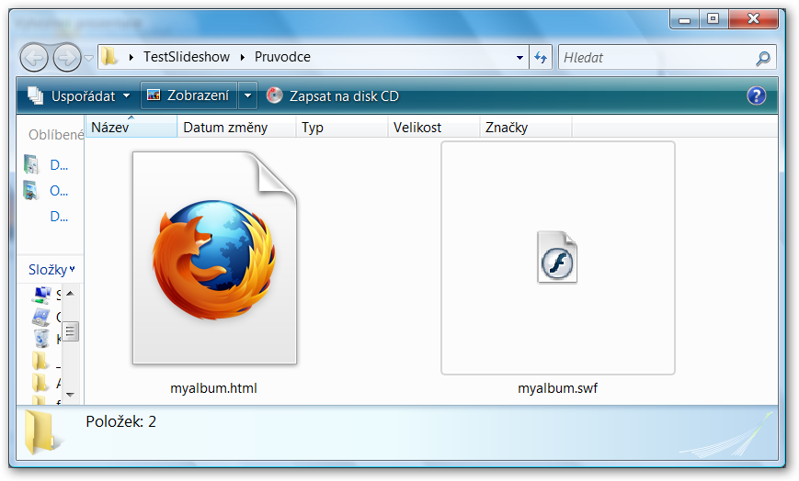The width and height of the screenshot is (799, 481).
Task: Click the documents icon beside first D... link
Action: pyautogui.click(x=31, y=164)
